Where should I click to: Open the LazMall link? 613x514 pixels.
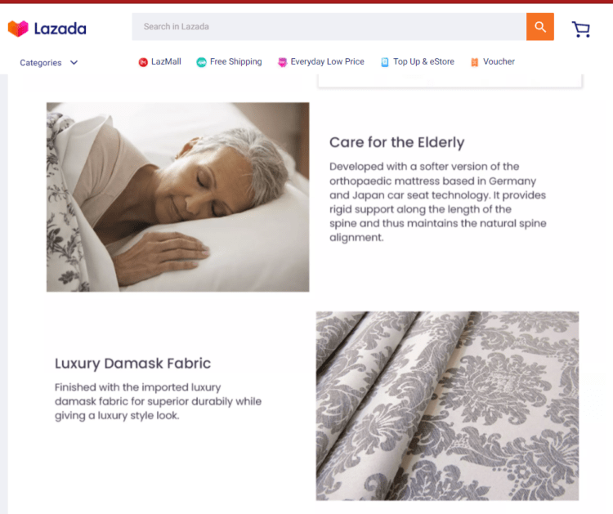click(x=166, y=62)
